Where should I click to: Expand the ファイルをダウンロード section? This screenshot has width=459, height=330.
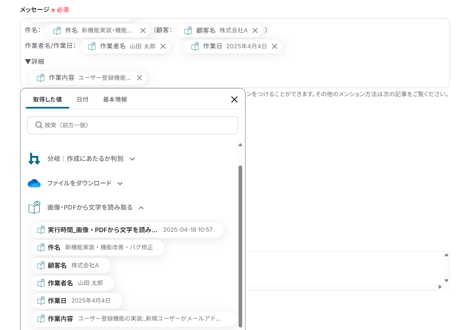(x=120, y=183)
